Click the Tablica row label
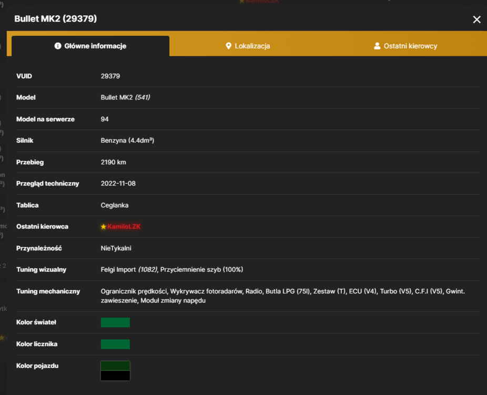 27,205
